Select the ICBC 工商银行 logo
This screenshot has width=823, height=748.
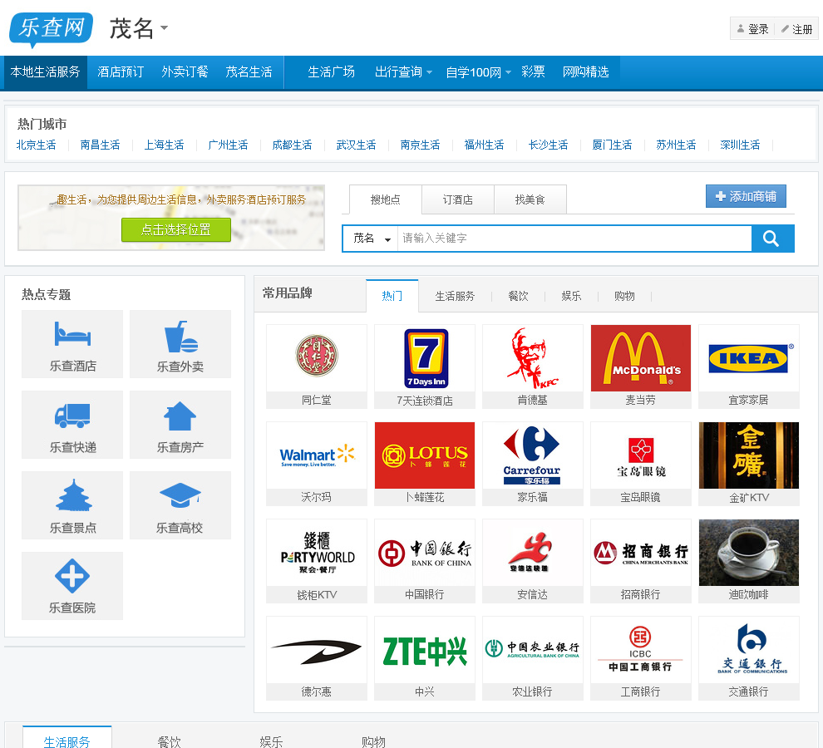click(x=641, y=650)
